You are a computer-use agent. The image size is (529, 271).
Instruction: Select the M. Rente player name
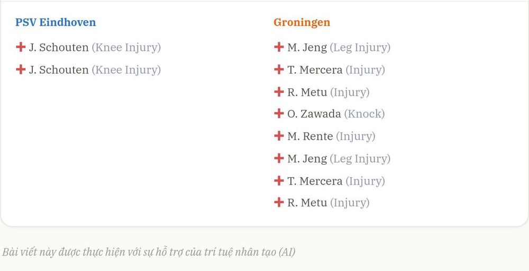[x=310, y=136]
